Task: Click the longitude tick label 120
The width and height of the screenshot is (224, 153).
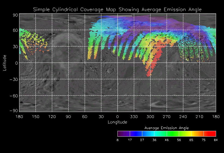Action: pos(52,117)
